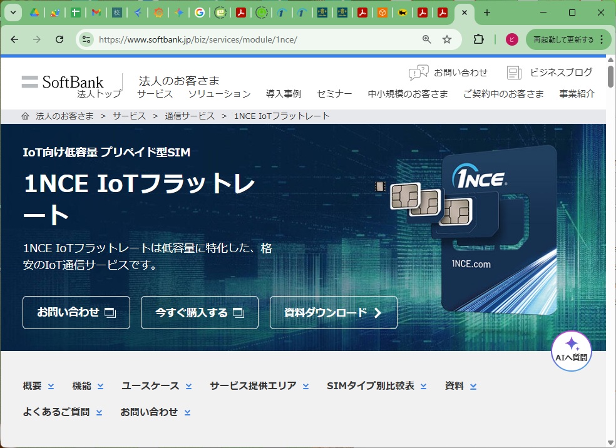Image resolution: width=616 pixels, height=448 pixels.
Task: Open the browser profile avatar
Action: pos(511,39)
